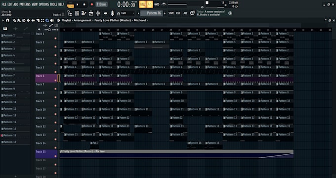Click the Alt button

tap(185, 13)
